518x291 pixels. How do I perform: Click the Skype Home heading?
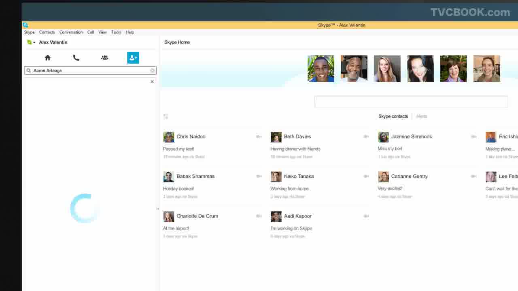pos(177,42)
